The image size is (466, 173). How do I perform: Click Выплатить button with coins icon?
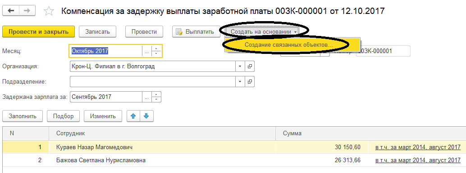196,32
